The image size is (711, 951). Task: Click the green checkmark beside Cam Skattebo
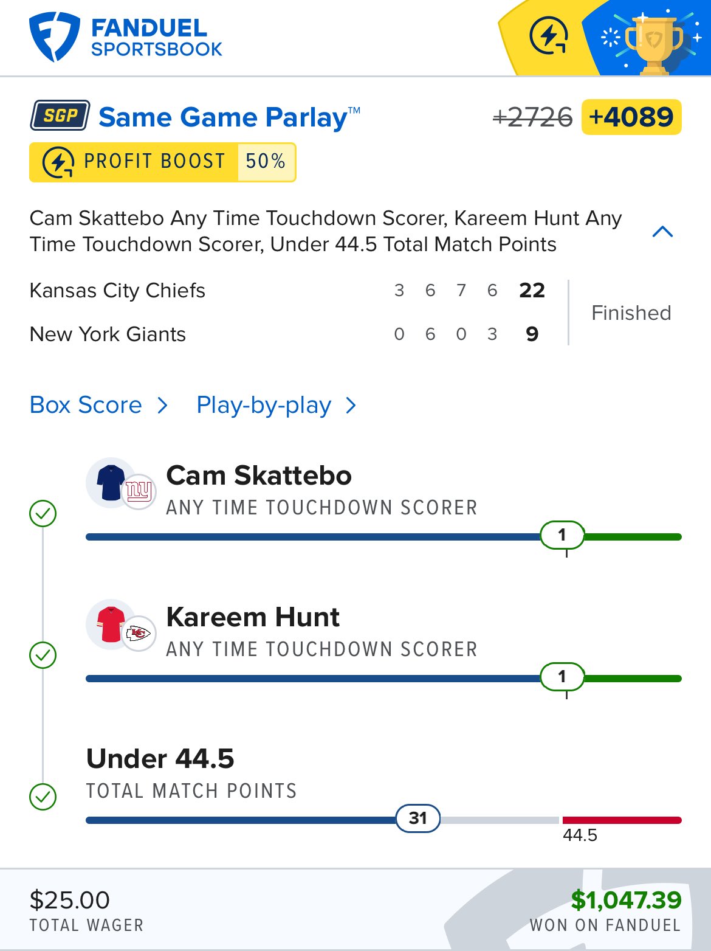tap(43, 513)
